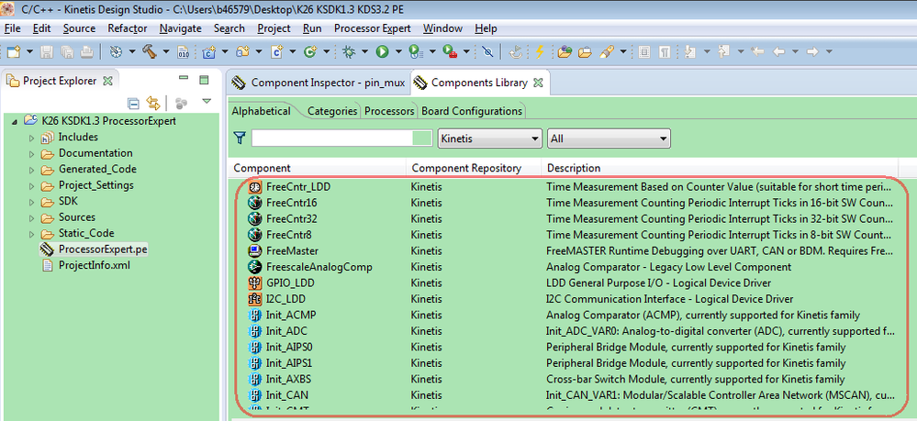Click the binary 010 file icon
Viewport: 917px width, 421px height.
pos(183,52)
